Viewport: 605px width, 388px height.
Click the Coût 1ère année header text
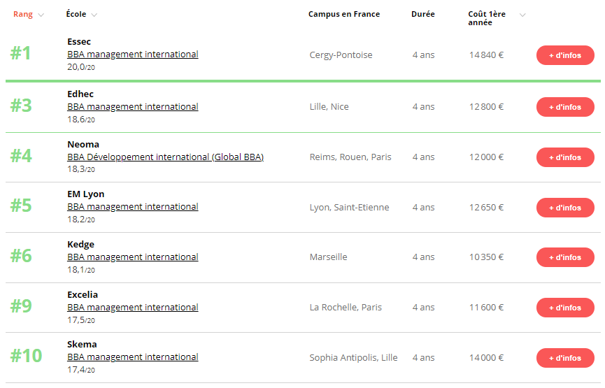pyautogui.click(x=487, y=18)
